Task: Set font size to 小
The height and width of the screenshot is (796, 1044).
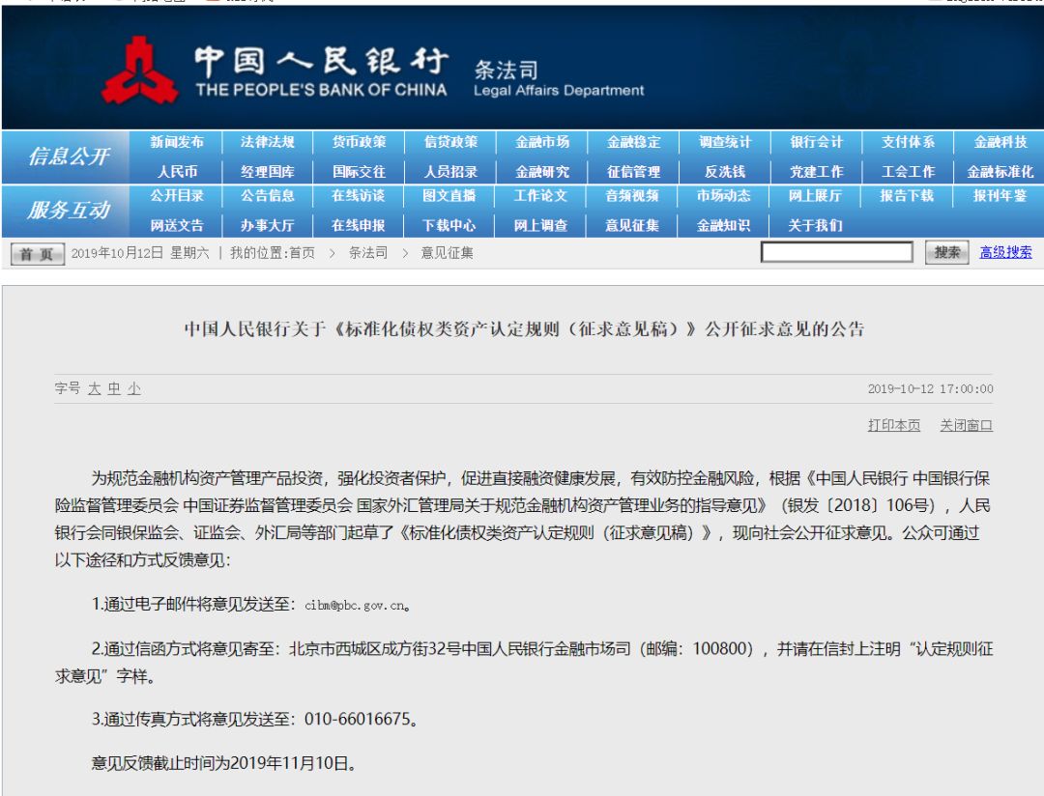Action: (134, 388)
